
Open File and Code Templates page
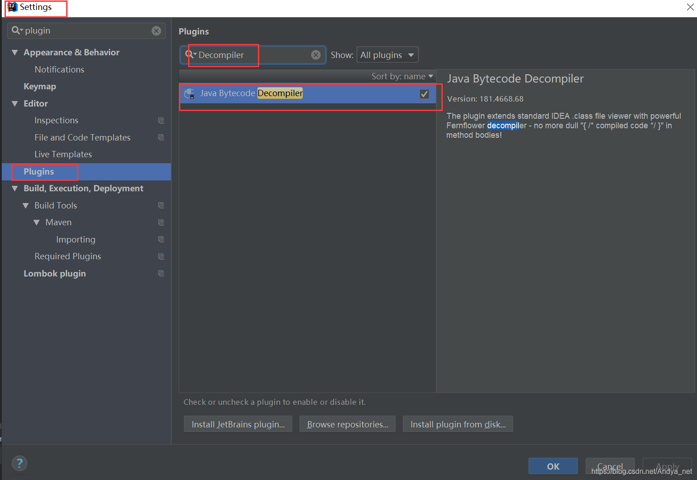click(82, 137)
